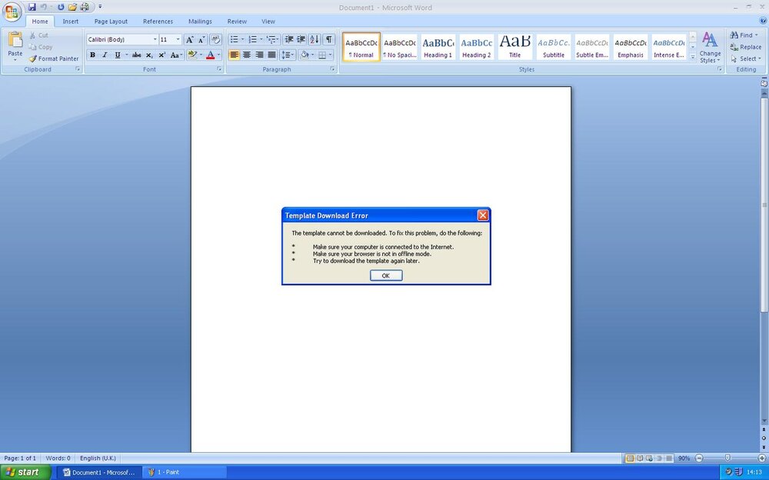Apply Heading 1 style
This screenshot has width=769, height=480.
(438, 47)
